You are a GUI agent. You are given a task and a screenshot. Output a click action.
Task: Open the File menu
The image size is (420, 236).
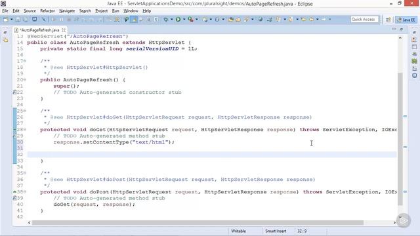[x=5, y=10]
